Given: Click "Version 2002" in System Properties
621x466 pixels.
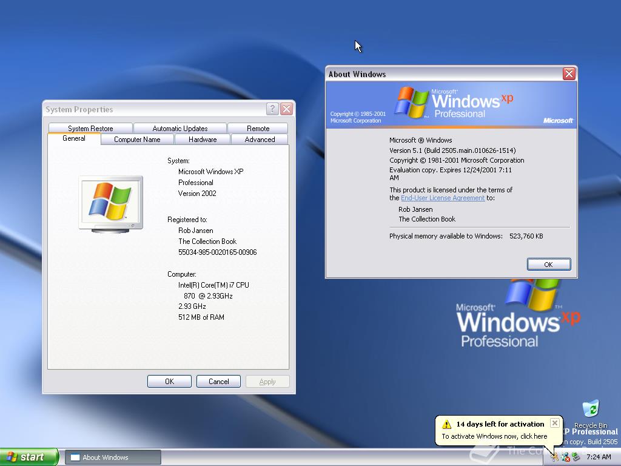Looking at the screenshot, I should (x=197, y=194).
